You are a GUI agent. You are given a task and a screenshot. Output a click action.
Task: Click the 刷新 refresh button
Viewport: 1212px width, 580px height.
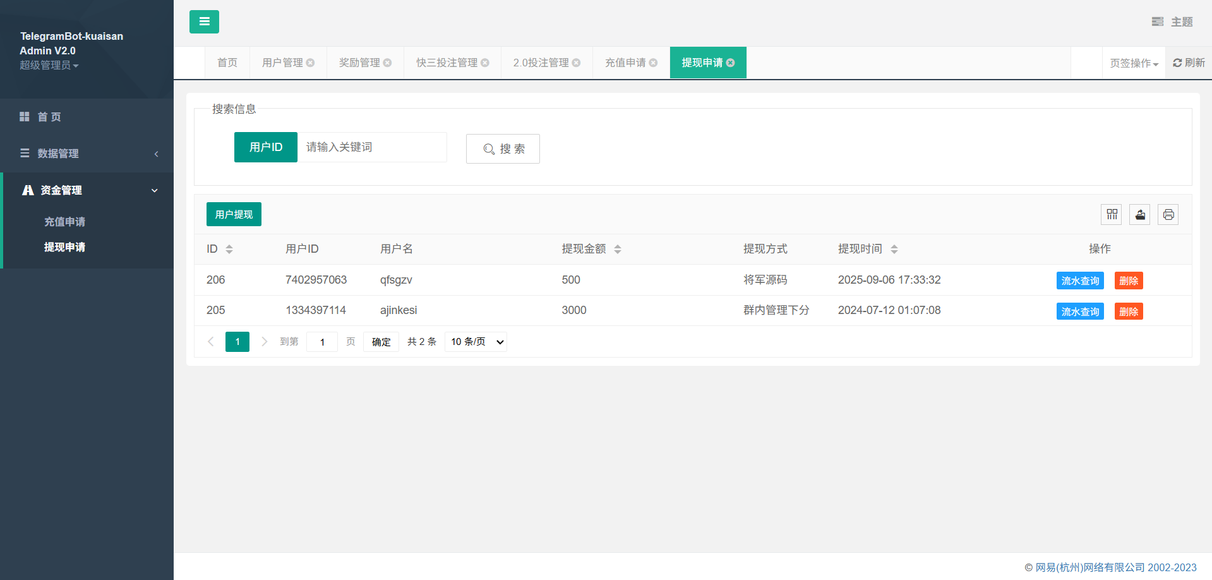point(1189,63)
